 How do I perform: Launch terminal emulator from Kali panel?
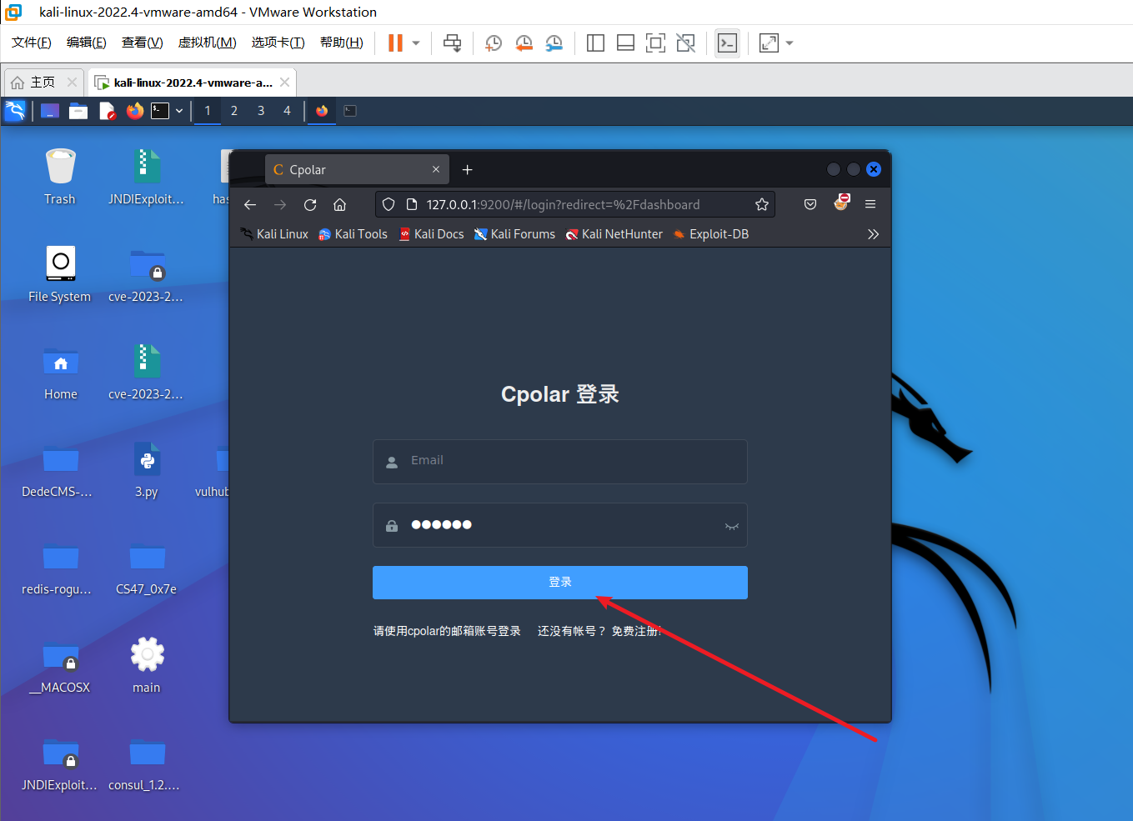pyautogui.click(x=160, y=111)
